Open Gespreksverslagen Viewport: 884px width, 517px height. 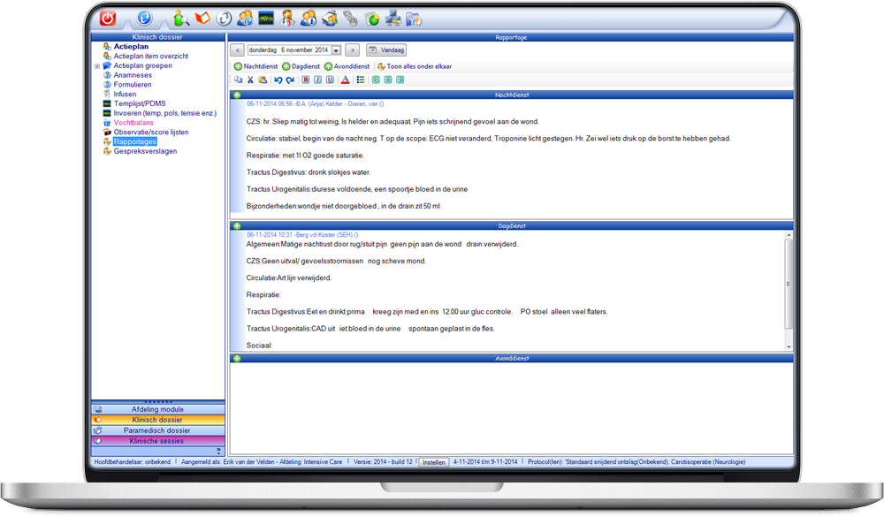pyautogui.click(x=146, y=152)
